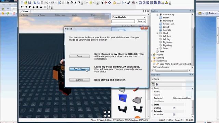Click the zoom extents crossed arrows icon
Image resolution: width=219 pixels, height=123 pixels.
click(49, 7)
